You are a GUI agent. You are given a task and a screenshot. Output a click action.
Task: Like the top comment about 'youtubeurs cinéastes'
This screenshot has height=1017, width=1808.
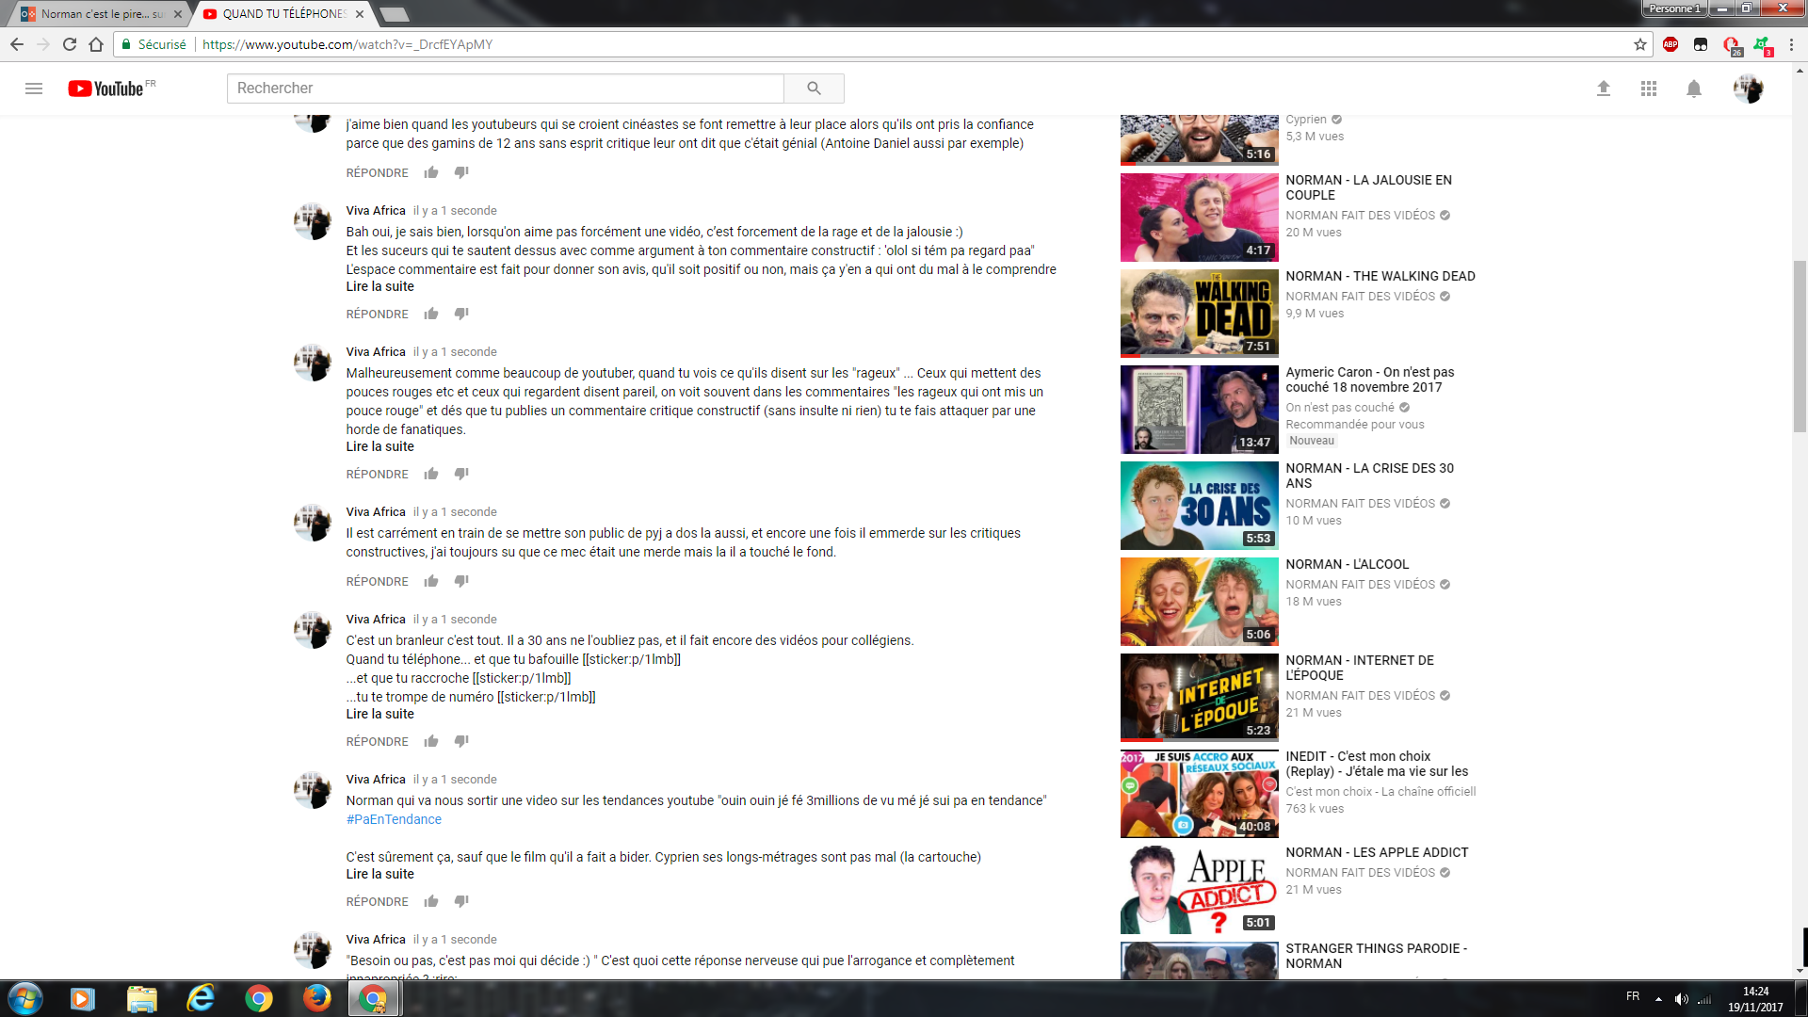point(431,172)
